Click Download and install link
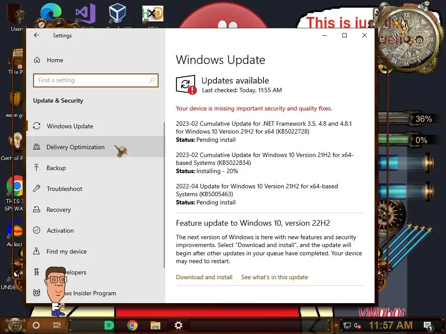Screen dimensions: 446x334 click(x=204, y=277)
